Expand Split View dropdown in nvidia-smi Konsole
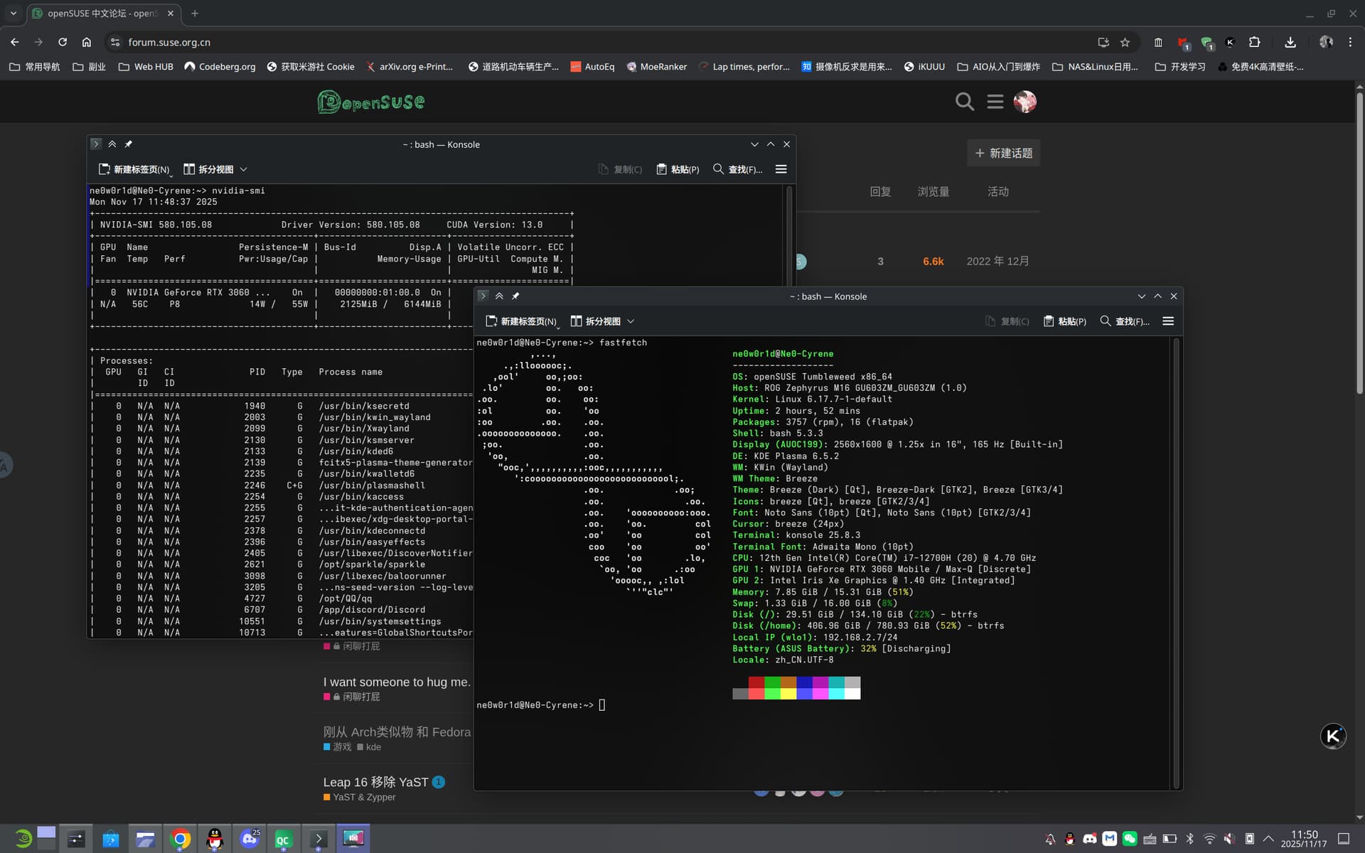 (x=244, y=169)
